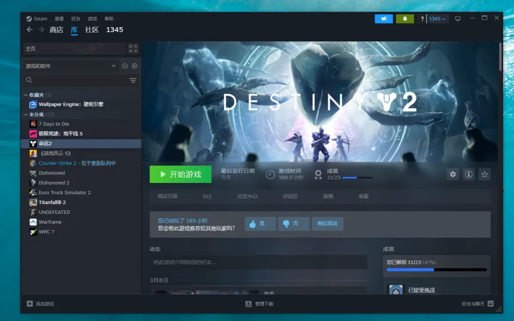
Task: Switch to the 社区 tab
Action: [92, 30]
